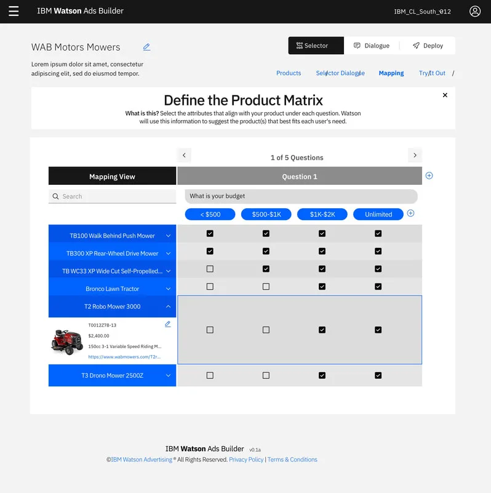
Task: Check $500-$1K for Bronco Lawn Tractor
Action: tap(266, 287)
